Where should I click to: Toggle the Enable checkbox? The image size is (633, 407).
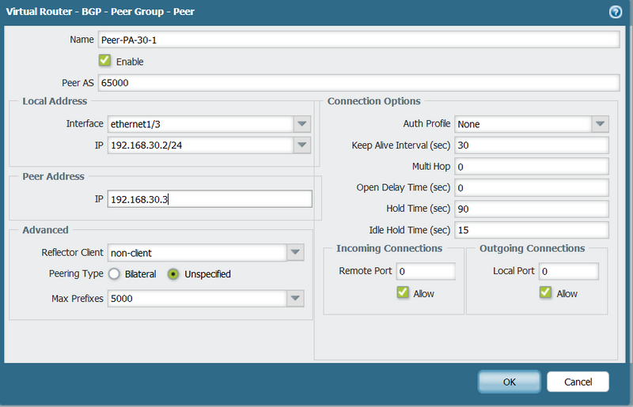104,61
